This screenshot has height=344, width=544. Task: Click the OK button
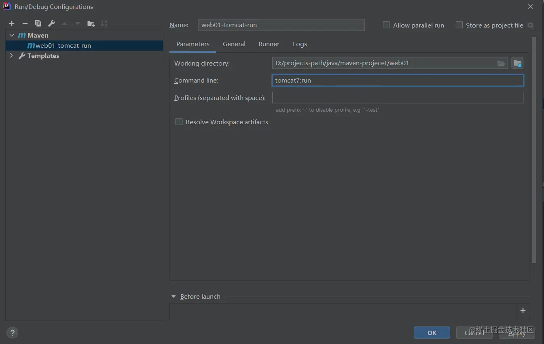[x=432, y=333]
